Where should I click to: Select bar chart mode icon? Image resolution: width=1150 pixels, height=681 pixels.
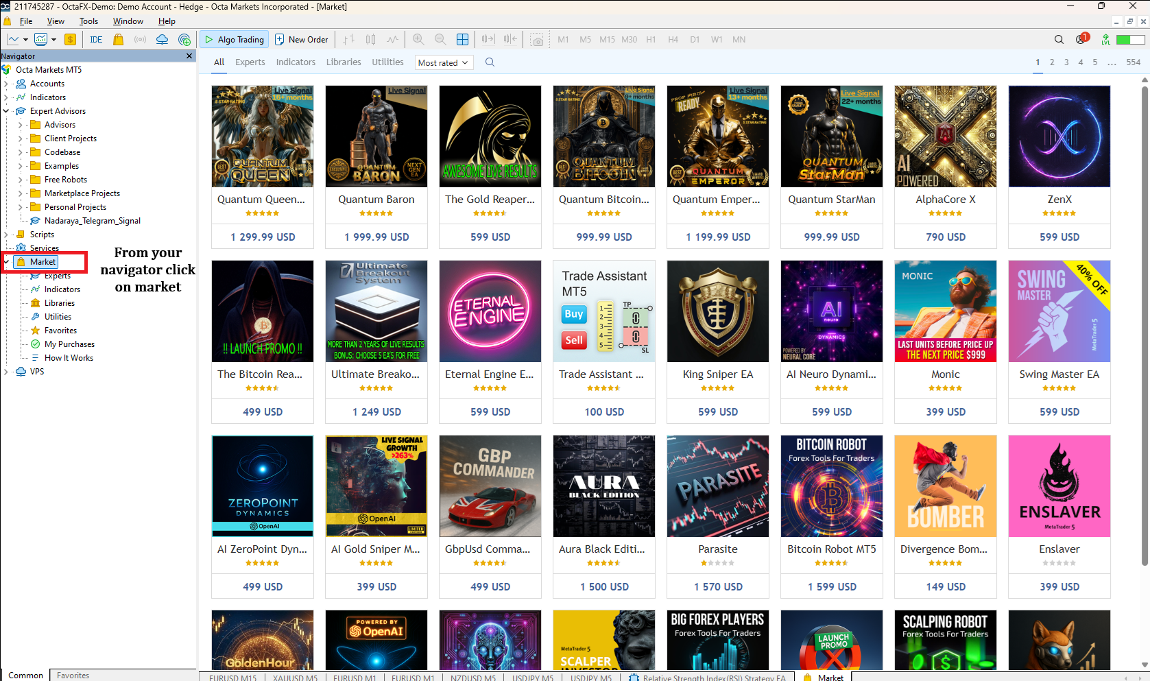pyautogui.click(x=349, y=39)
